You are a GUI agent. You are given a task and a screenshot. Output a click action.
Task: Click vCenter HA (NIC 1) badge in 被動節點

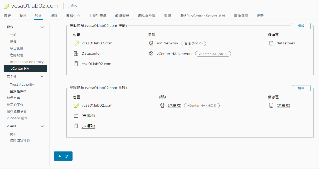213,54
